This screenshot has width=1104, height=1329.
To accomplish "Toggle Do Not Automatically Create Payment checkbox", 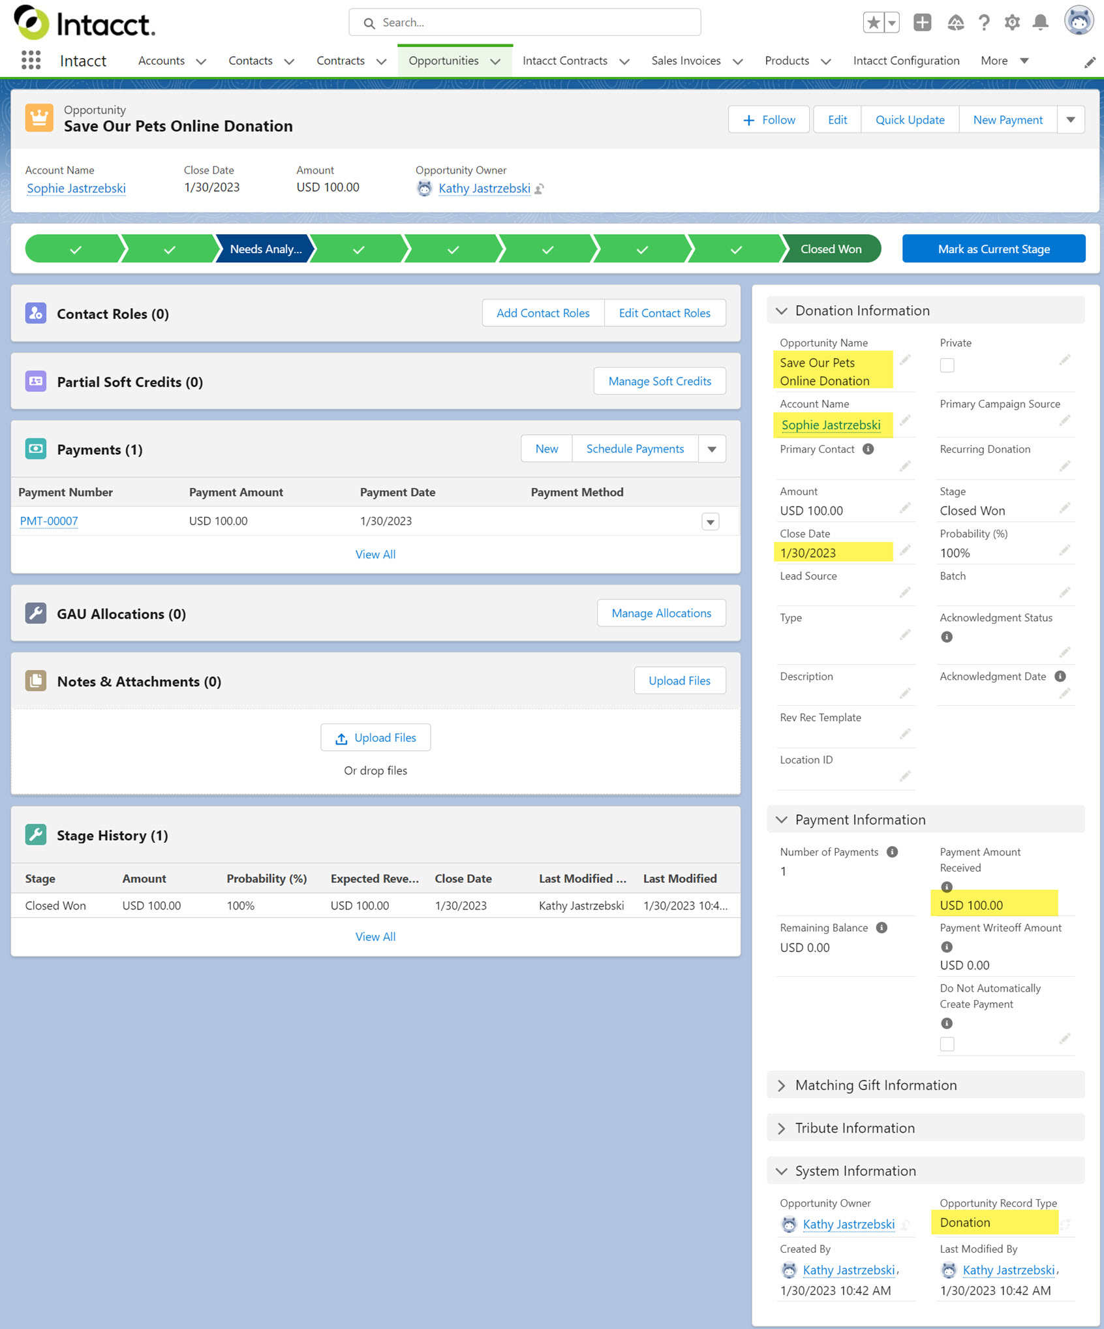I will pyautogui.click(x=947, y=1044).
